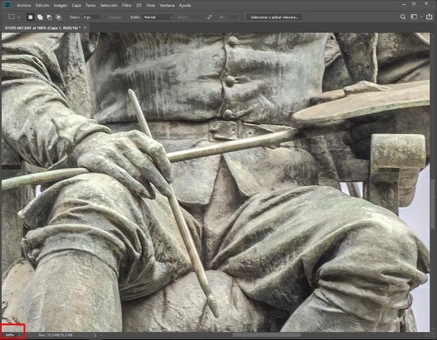The width and height of the screenshot is (437, 340).
Task: Open the Imagen menu
Action: [x=61, y=5]
